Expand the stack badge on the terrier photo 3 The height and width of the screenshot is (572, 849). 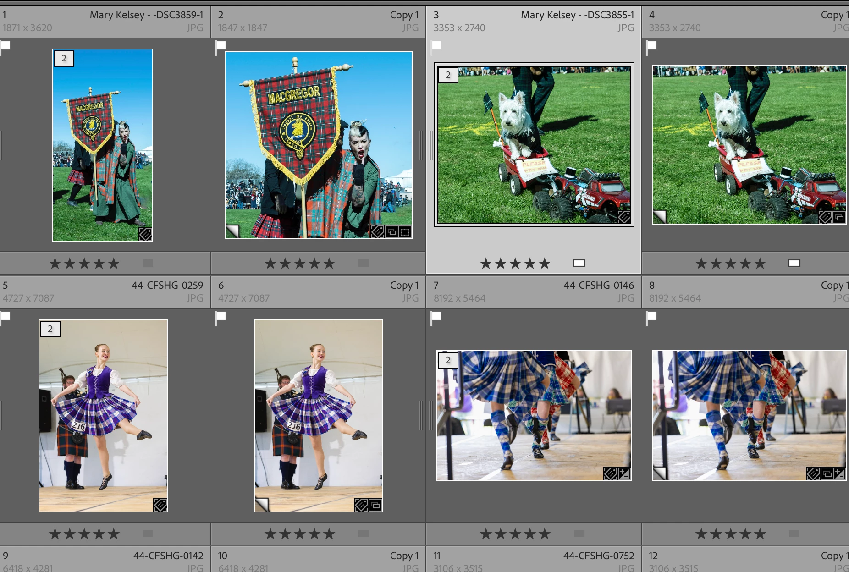448,75
